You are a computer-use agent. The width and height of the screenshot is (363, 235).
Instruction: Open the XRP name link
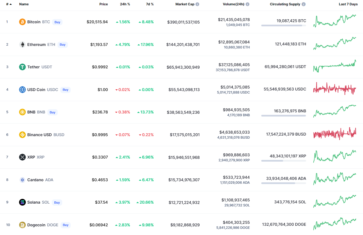pos(31,157)
